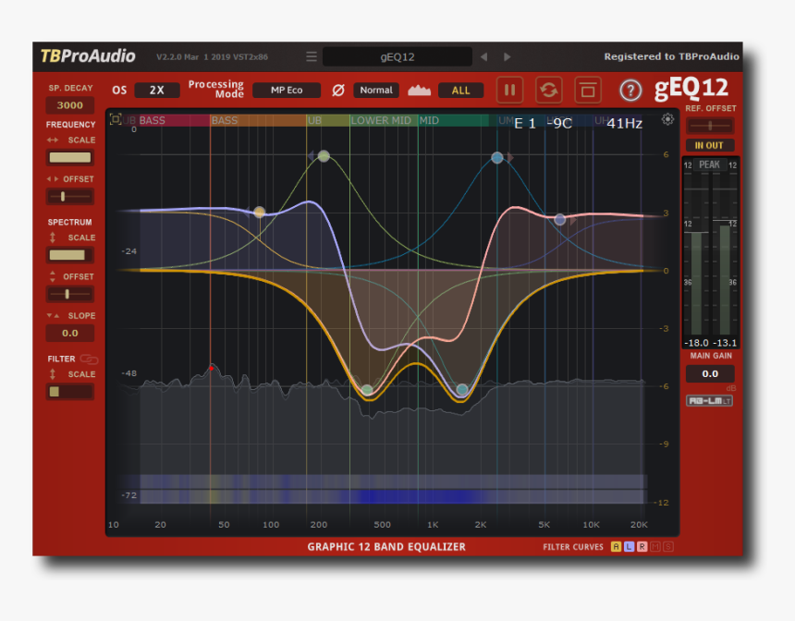Toggle the IN OUT meter button
This screenshot has height=621, width=795.
710,145
